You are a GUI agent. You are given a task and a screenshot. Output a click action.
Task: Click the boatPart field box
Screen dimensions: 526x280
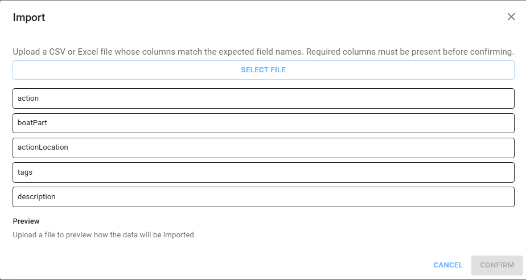263,123
